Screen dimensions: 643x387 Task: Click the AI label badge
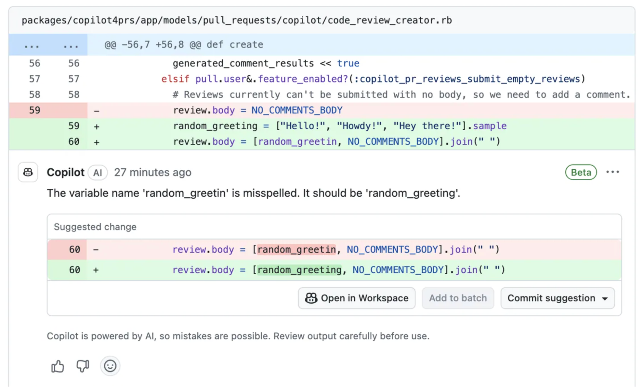[97, 173]
